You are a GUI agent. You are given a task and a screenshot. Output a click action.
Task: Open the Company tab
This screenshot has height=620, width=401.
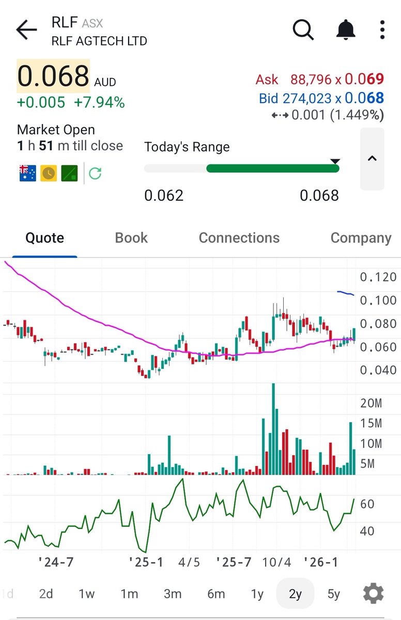tap(361, 238)
